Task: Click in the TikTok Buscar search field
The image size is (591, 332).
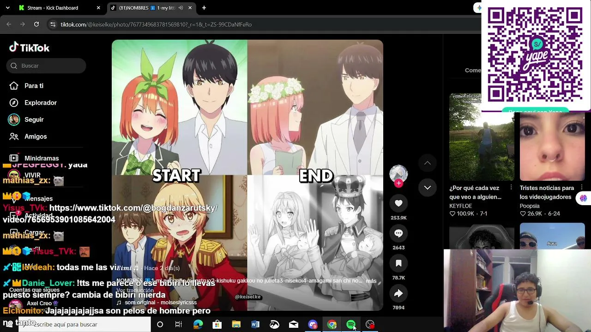Action: (x=46, y=65)
